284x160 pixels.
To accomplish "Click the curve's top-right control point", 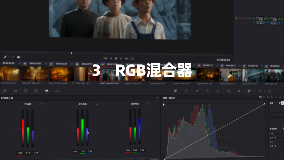I will [265, 104].
